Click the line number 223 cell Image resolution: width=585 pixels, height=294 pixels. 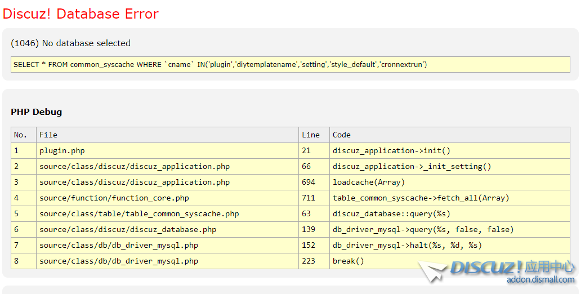tap(314, 261)
